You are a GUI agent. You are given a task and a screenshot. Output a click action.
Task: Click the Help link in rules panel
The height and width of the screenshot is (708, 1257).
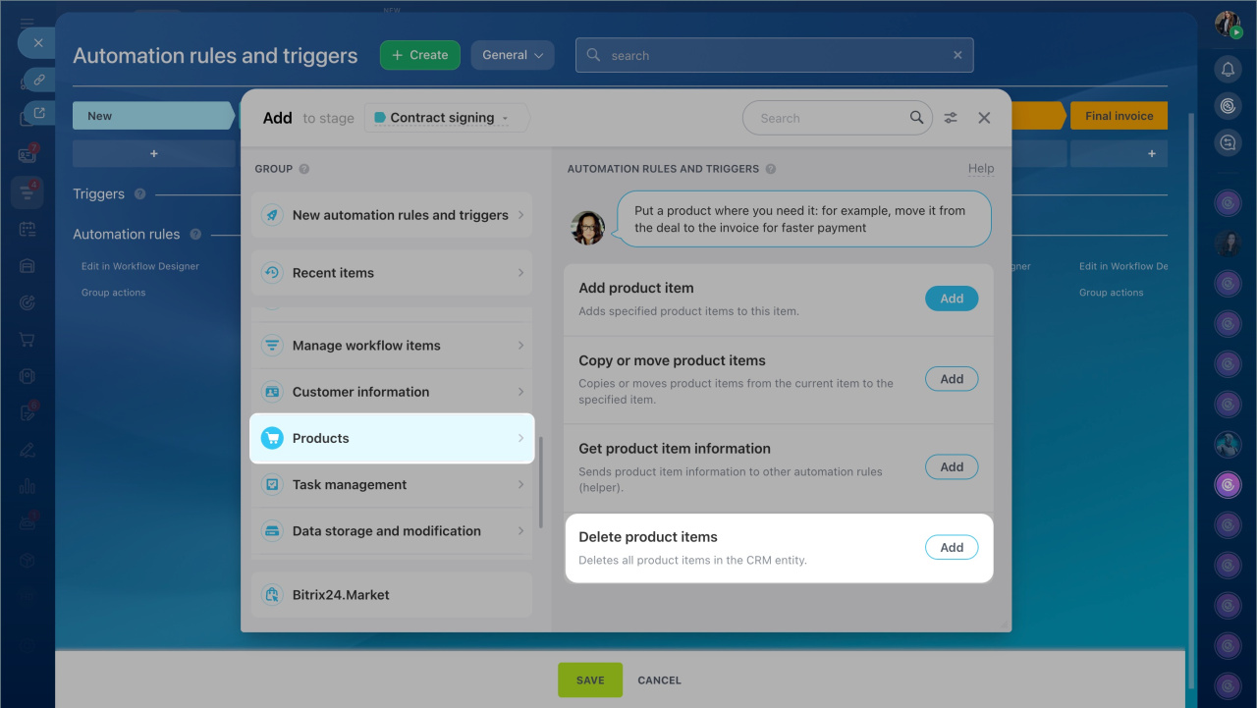[980, 169]
